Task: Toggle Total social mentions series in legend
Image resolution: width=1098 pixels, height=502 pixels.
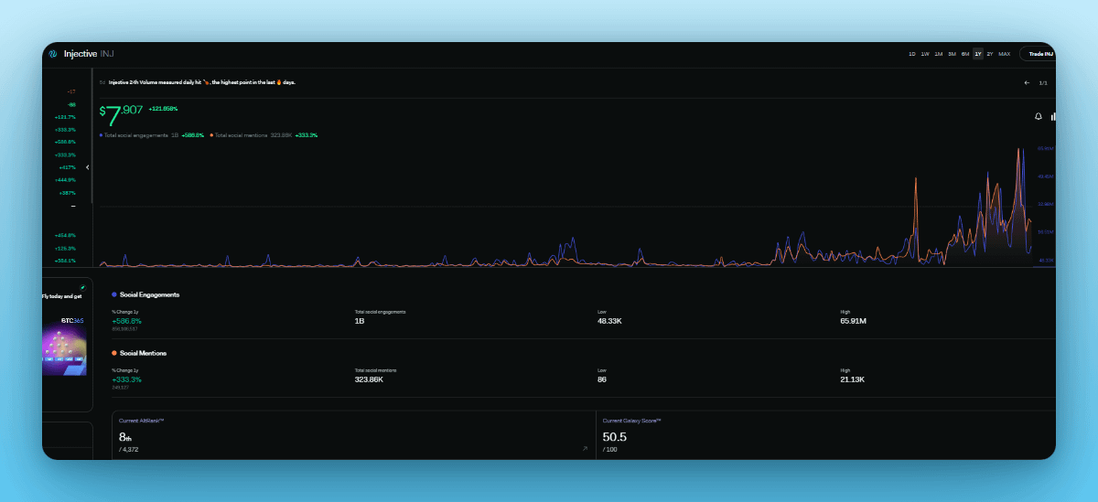Action: (x=242, y=135)
